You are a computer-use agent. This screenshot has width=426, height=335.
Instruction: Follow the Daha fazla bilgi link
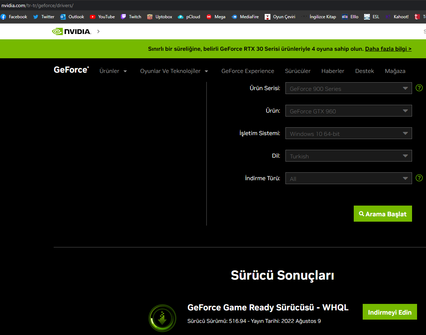[x=388, y=49]
